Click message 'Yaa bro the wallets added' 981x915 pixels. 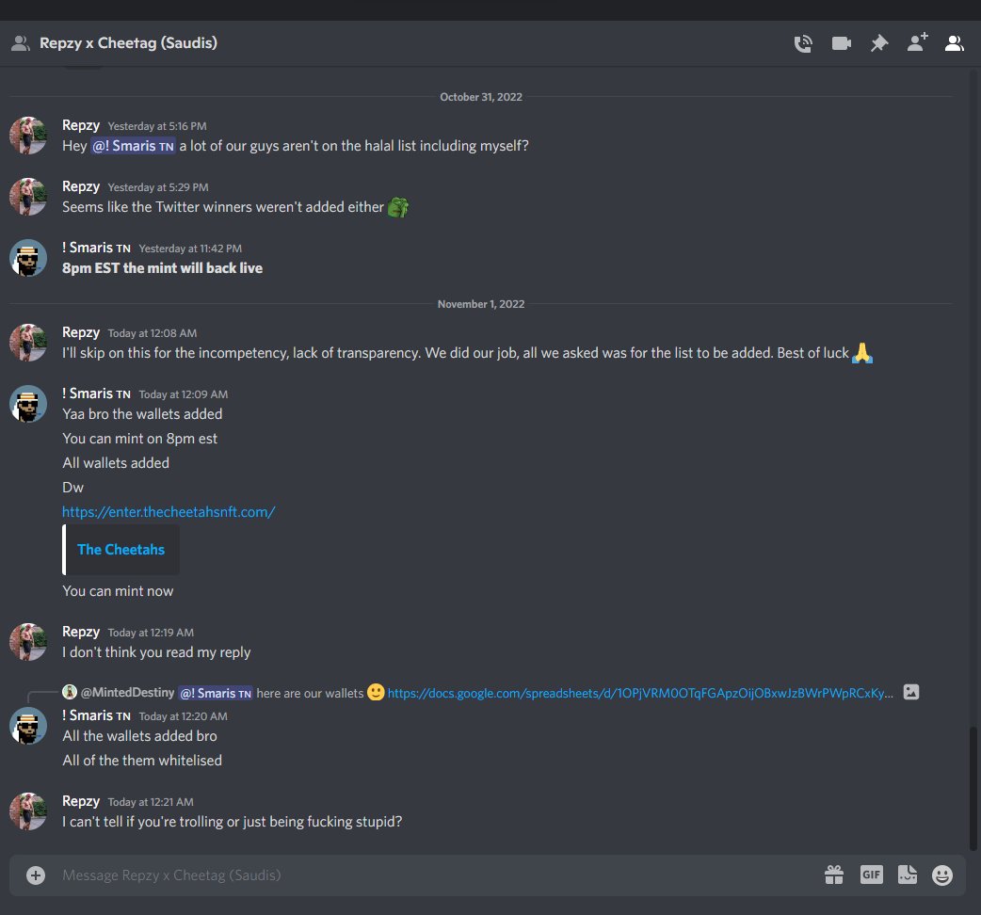(142, 414)
